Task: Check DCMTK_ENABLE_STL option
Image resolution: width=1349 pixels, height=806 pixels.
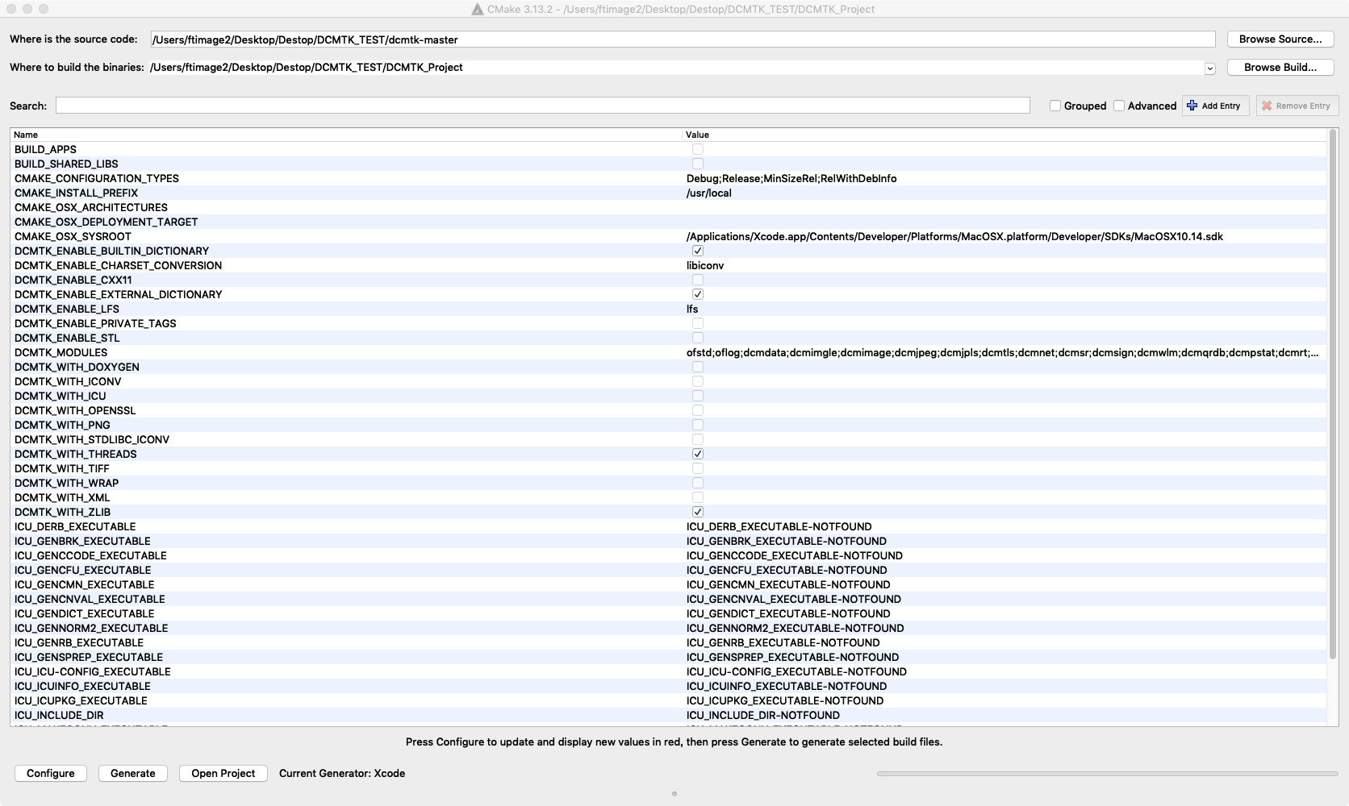Action: coord(698,338)
